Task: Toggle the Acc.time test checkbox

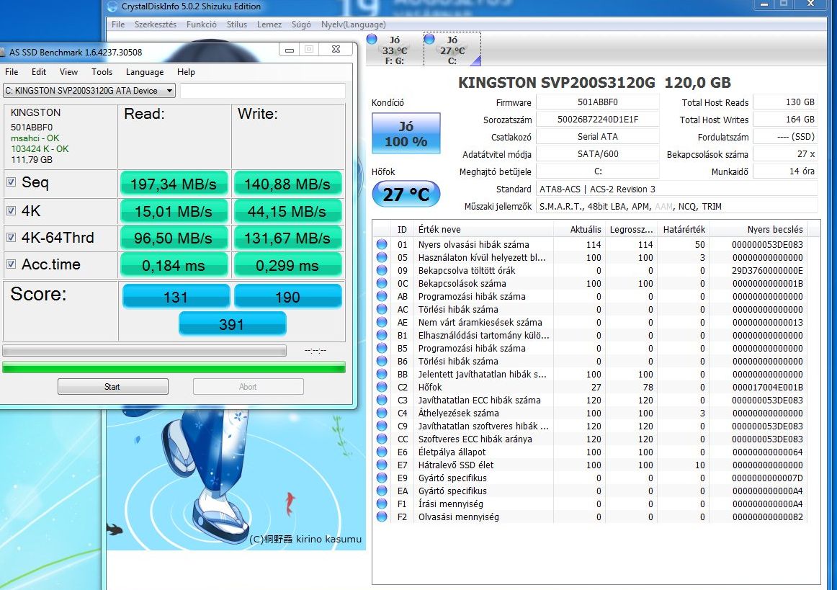Action: tap(11, 264)
